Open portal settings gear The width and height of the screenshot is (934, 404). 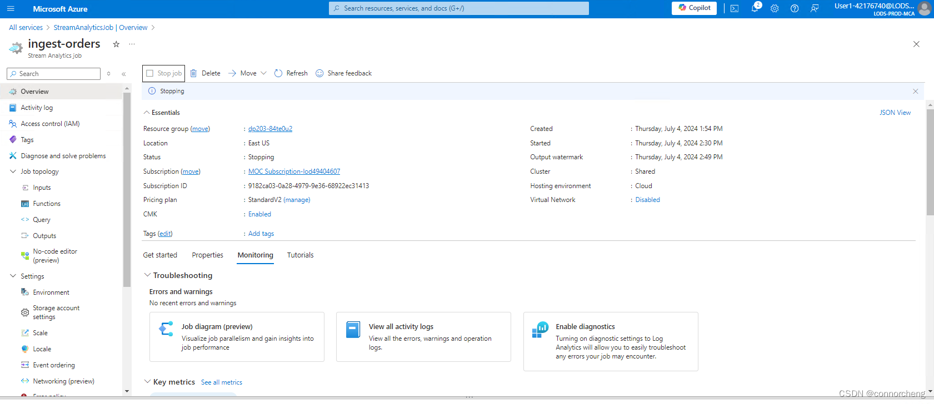pyautogui.click(x=775, y=8)
